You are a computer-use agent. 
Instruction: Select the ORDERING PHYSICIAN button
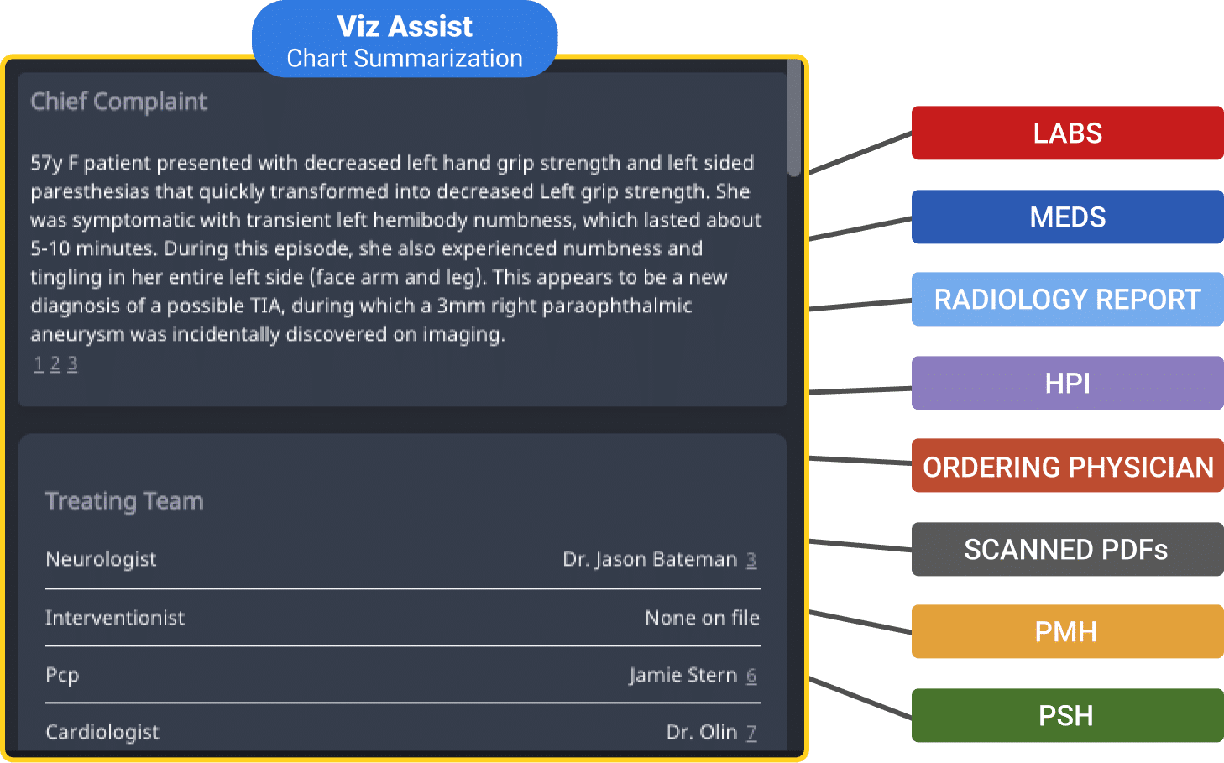pos(1067,466)
